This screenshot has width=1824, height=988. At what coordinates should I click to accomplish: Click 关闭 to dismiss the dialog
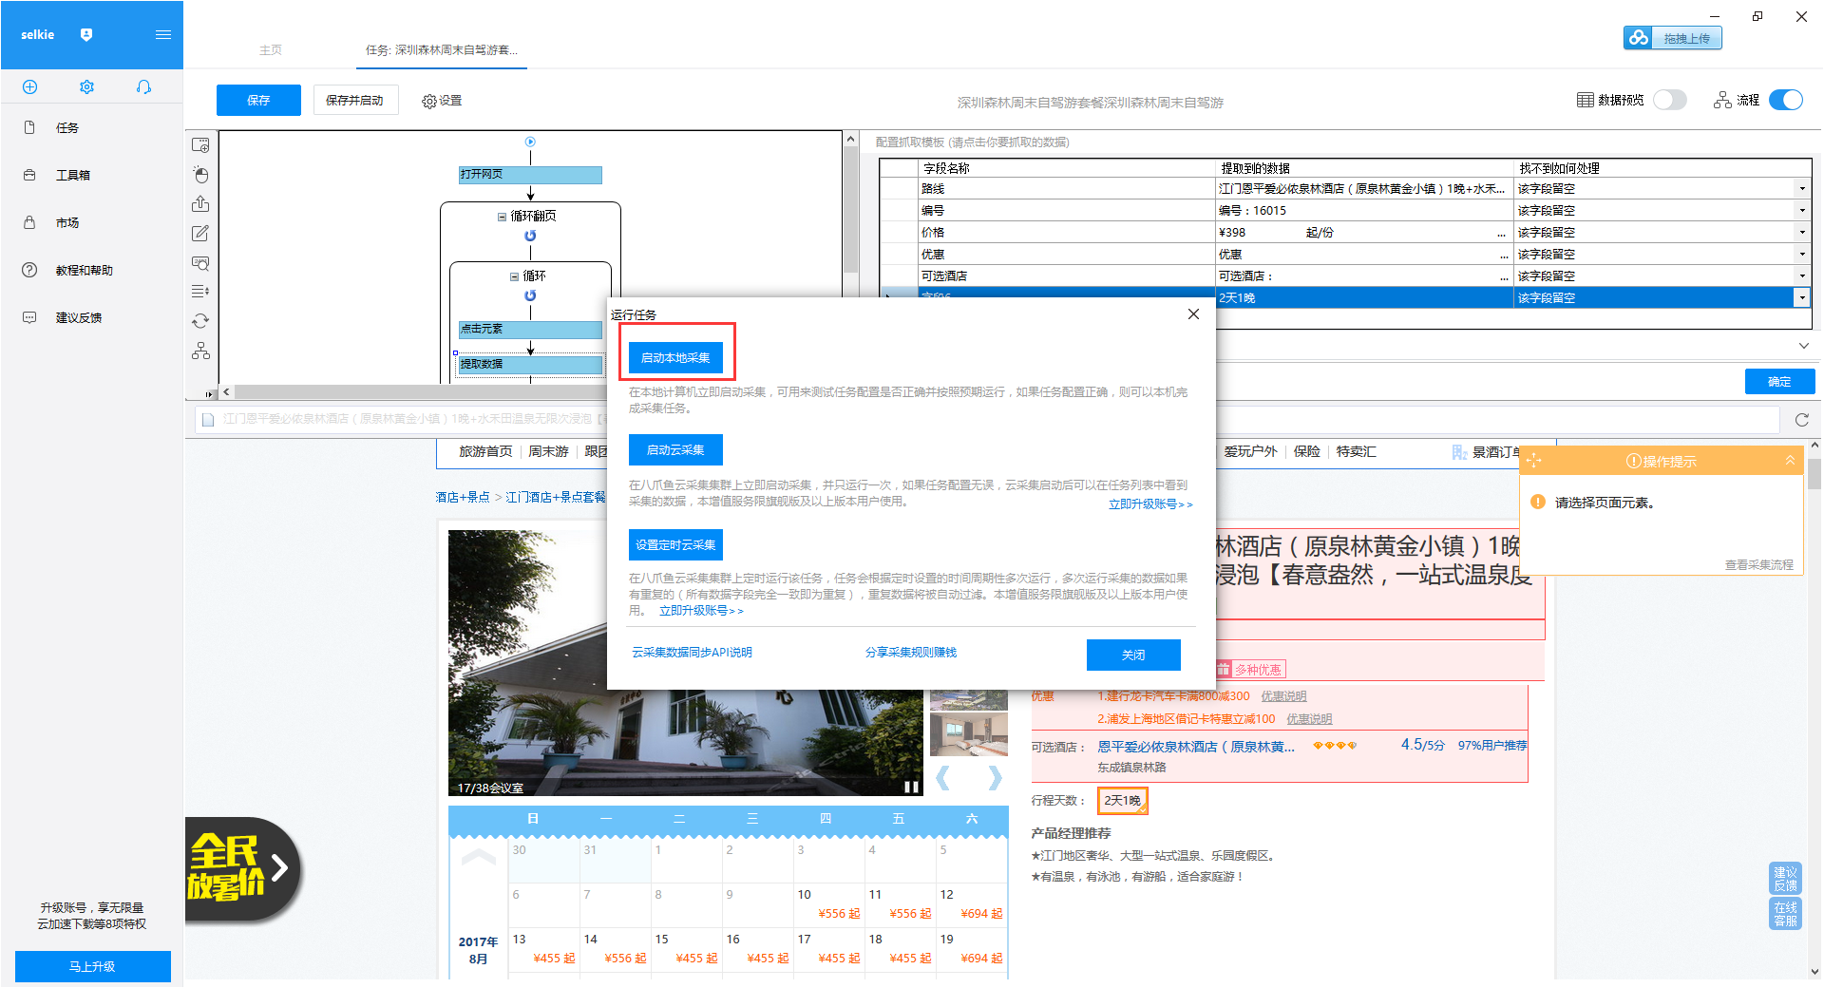(1132, 655)
